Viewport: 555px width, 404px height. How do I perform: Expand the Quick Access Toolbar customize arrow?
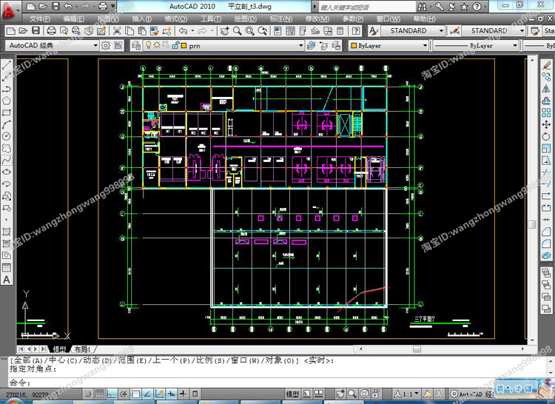(x=113, y=6)
